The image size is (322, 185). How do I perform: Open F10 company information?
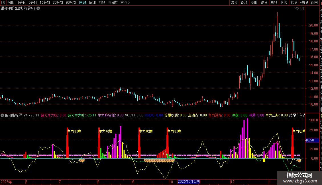tap(284, 3)
